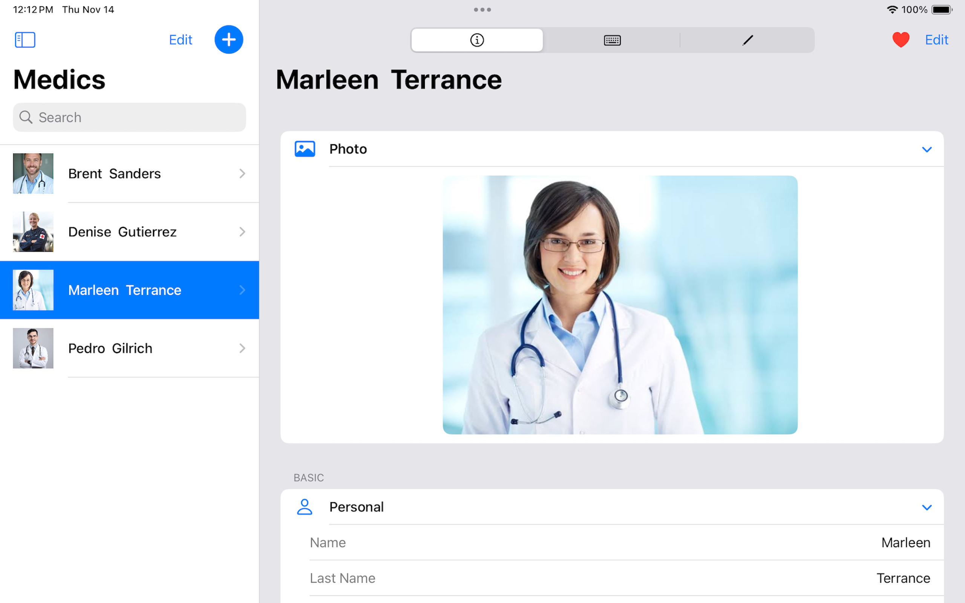Collapse the Personal section chevron
Image resolution: width=965 pixels, height=603 pixels.
[x=927, y=508]
